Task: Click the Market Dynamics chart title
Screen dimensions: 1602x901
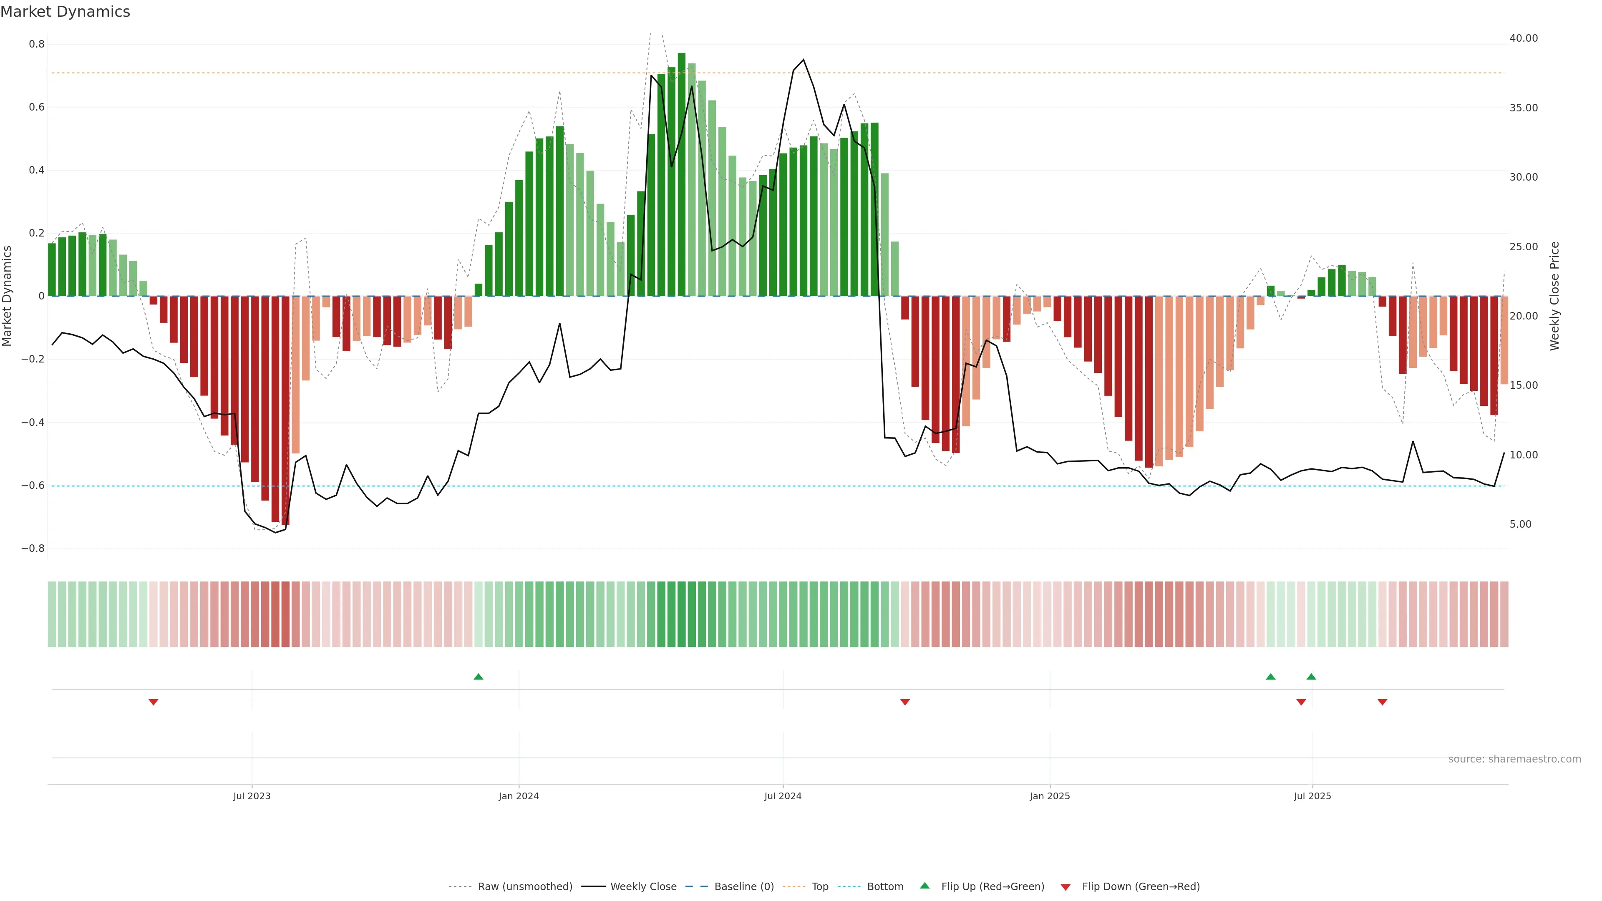Action: 65,12
